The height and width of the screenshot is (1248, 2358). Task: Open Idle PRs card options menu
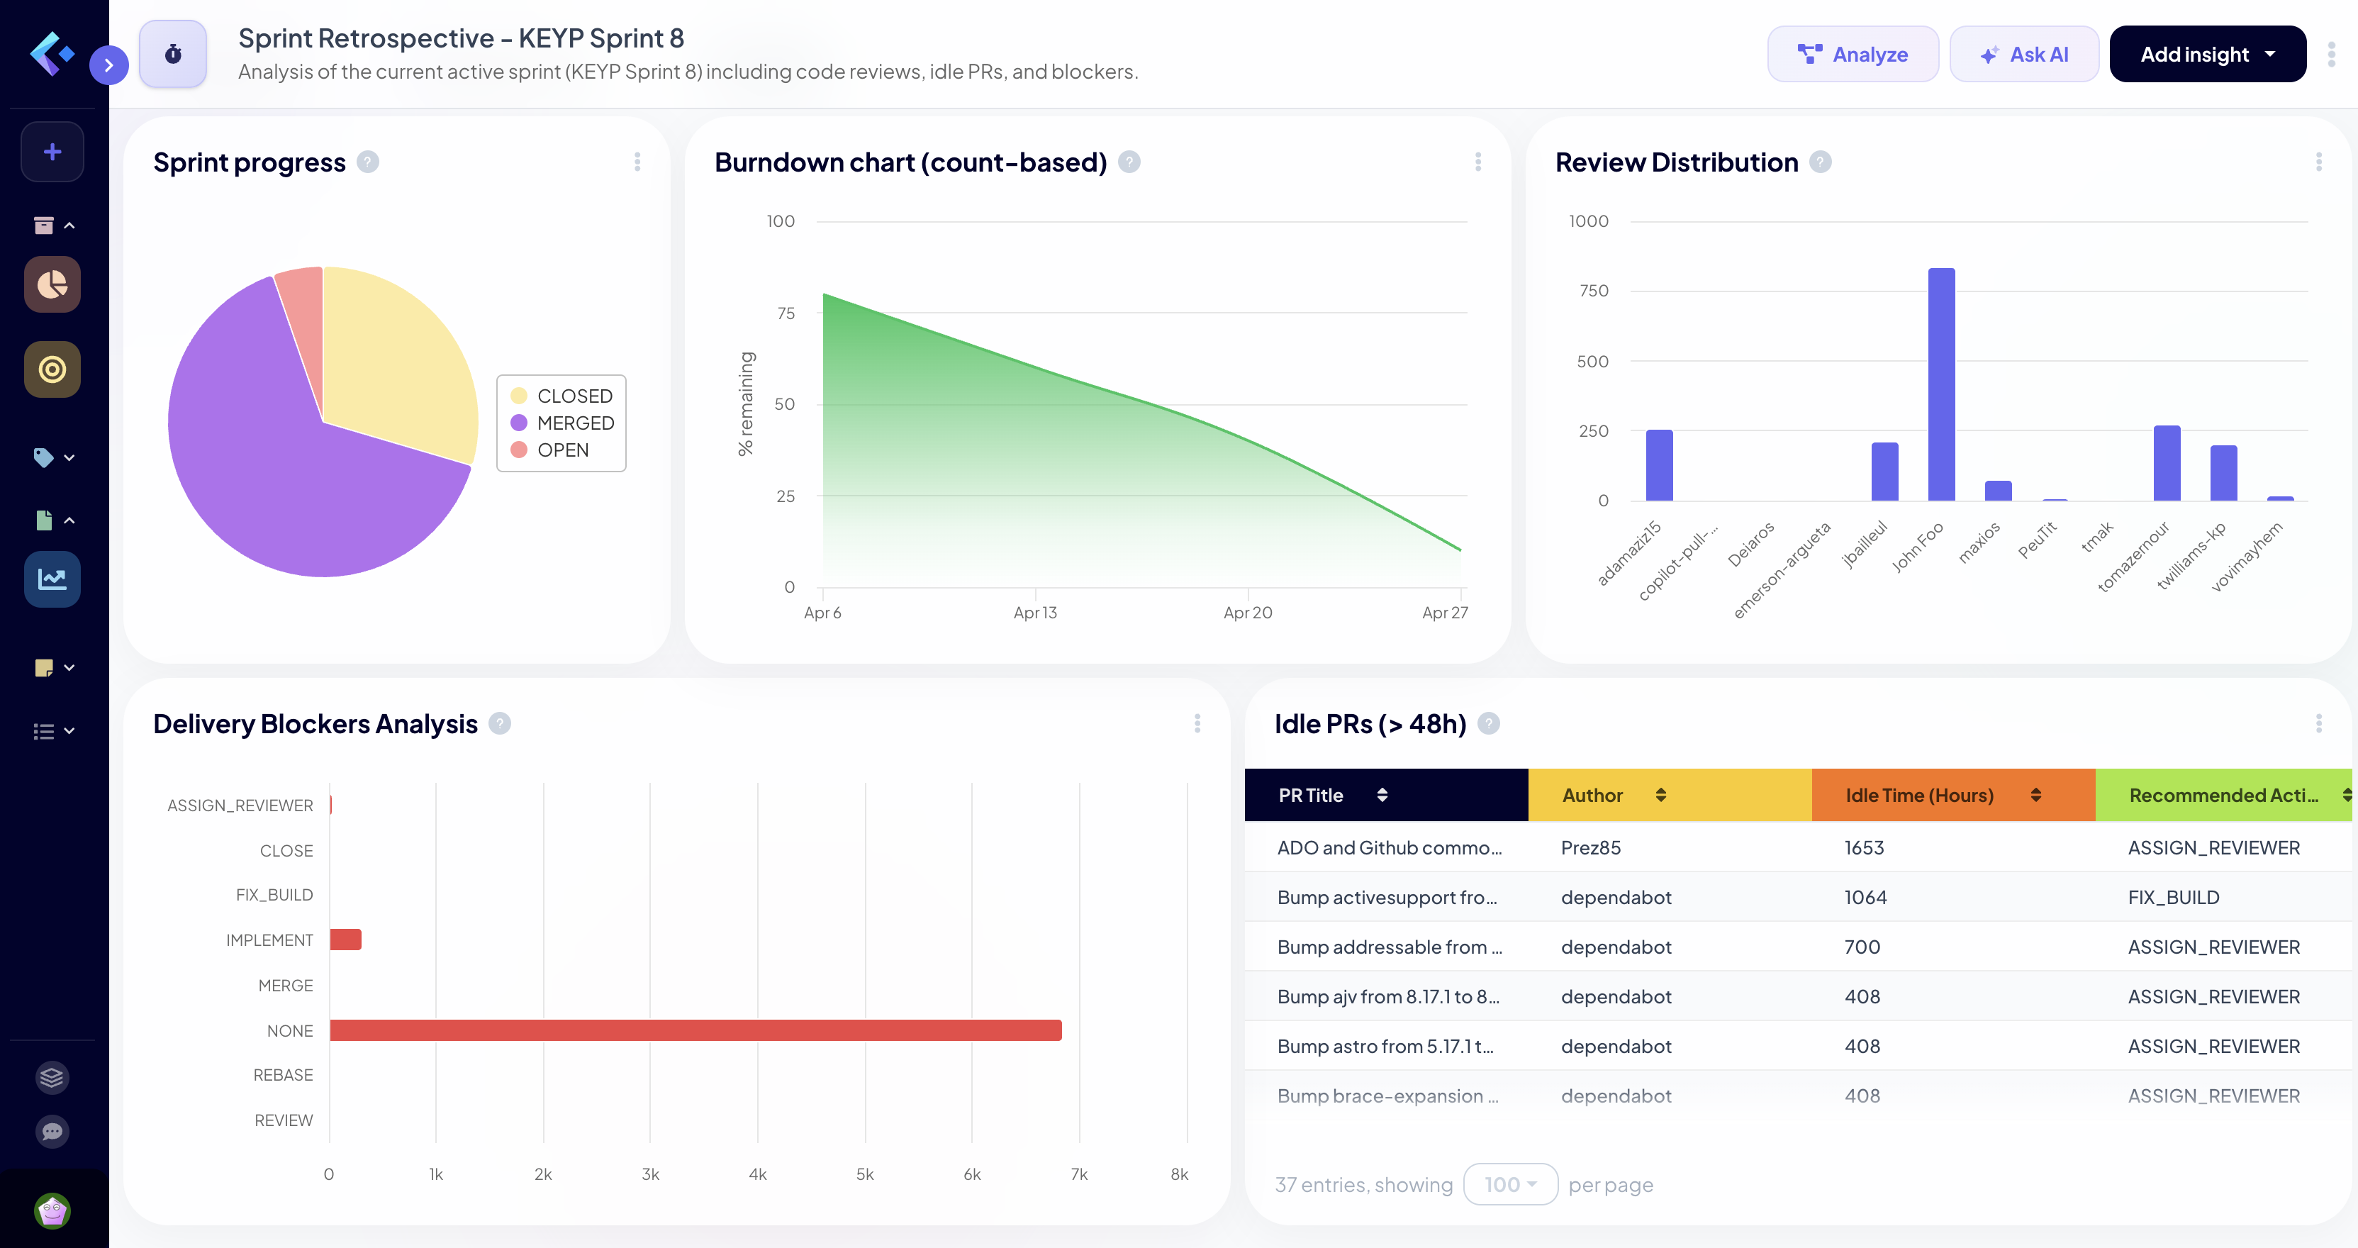2318,723
